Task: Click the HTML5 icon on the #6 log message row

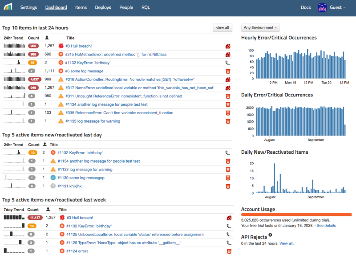Action: (x=227, y=71)
